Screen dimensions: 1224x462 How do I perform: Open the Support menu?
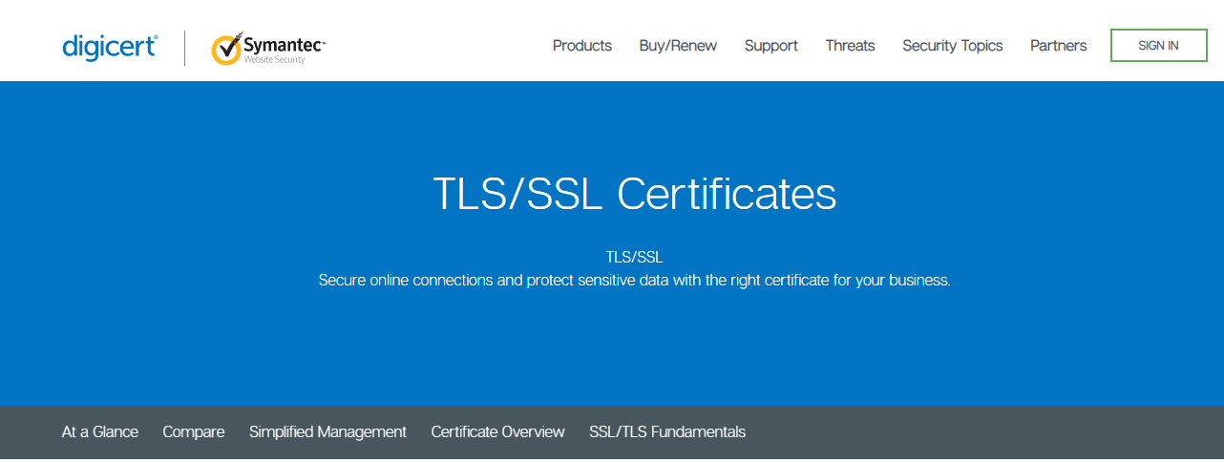tap(771, 46)
